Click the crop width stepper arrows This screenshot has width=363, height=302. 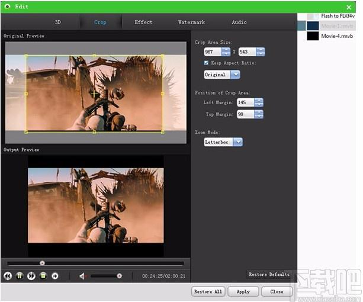pos(226,52)
